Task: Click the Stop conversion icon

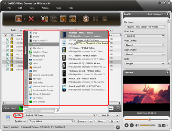Action: tap(105, 19)
